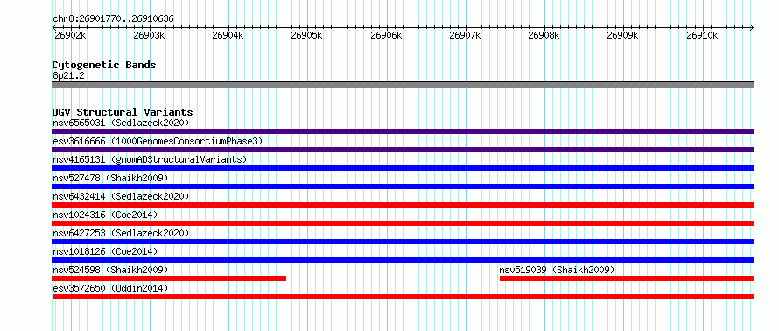Screen dimensions: 779x331
Task: Click the nsv6565031 (Sedlazeck2020) variant label
Action: (121, 123)
